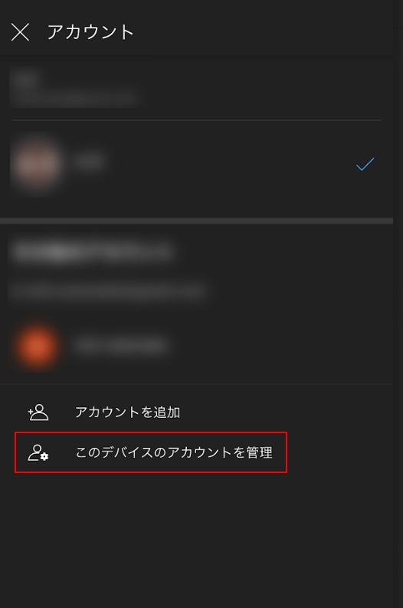Click the person-with-gear manage accounts icon
This screenshot has width=403, height=608.
click(38, 452)
